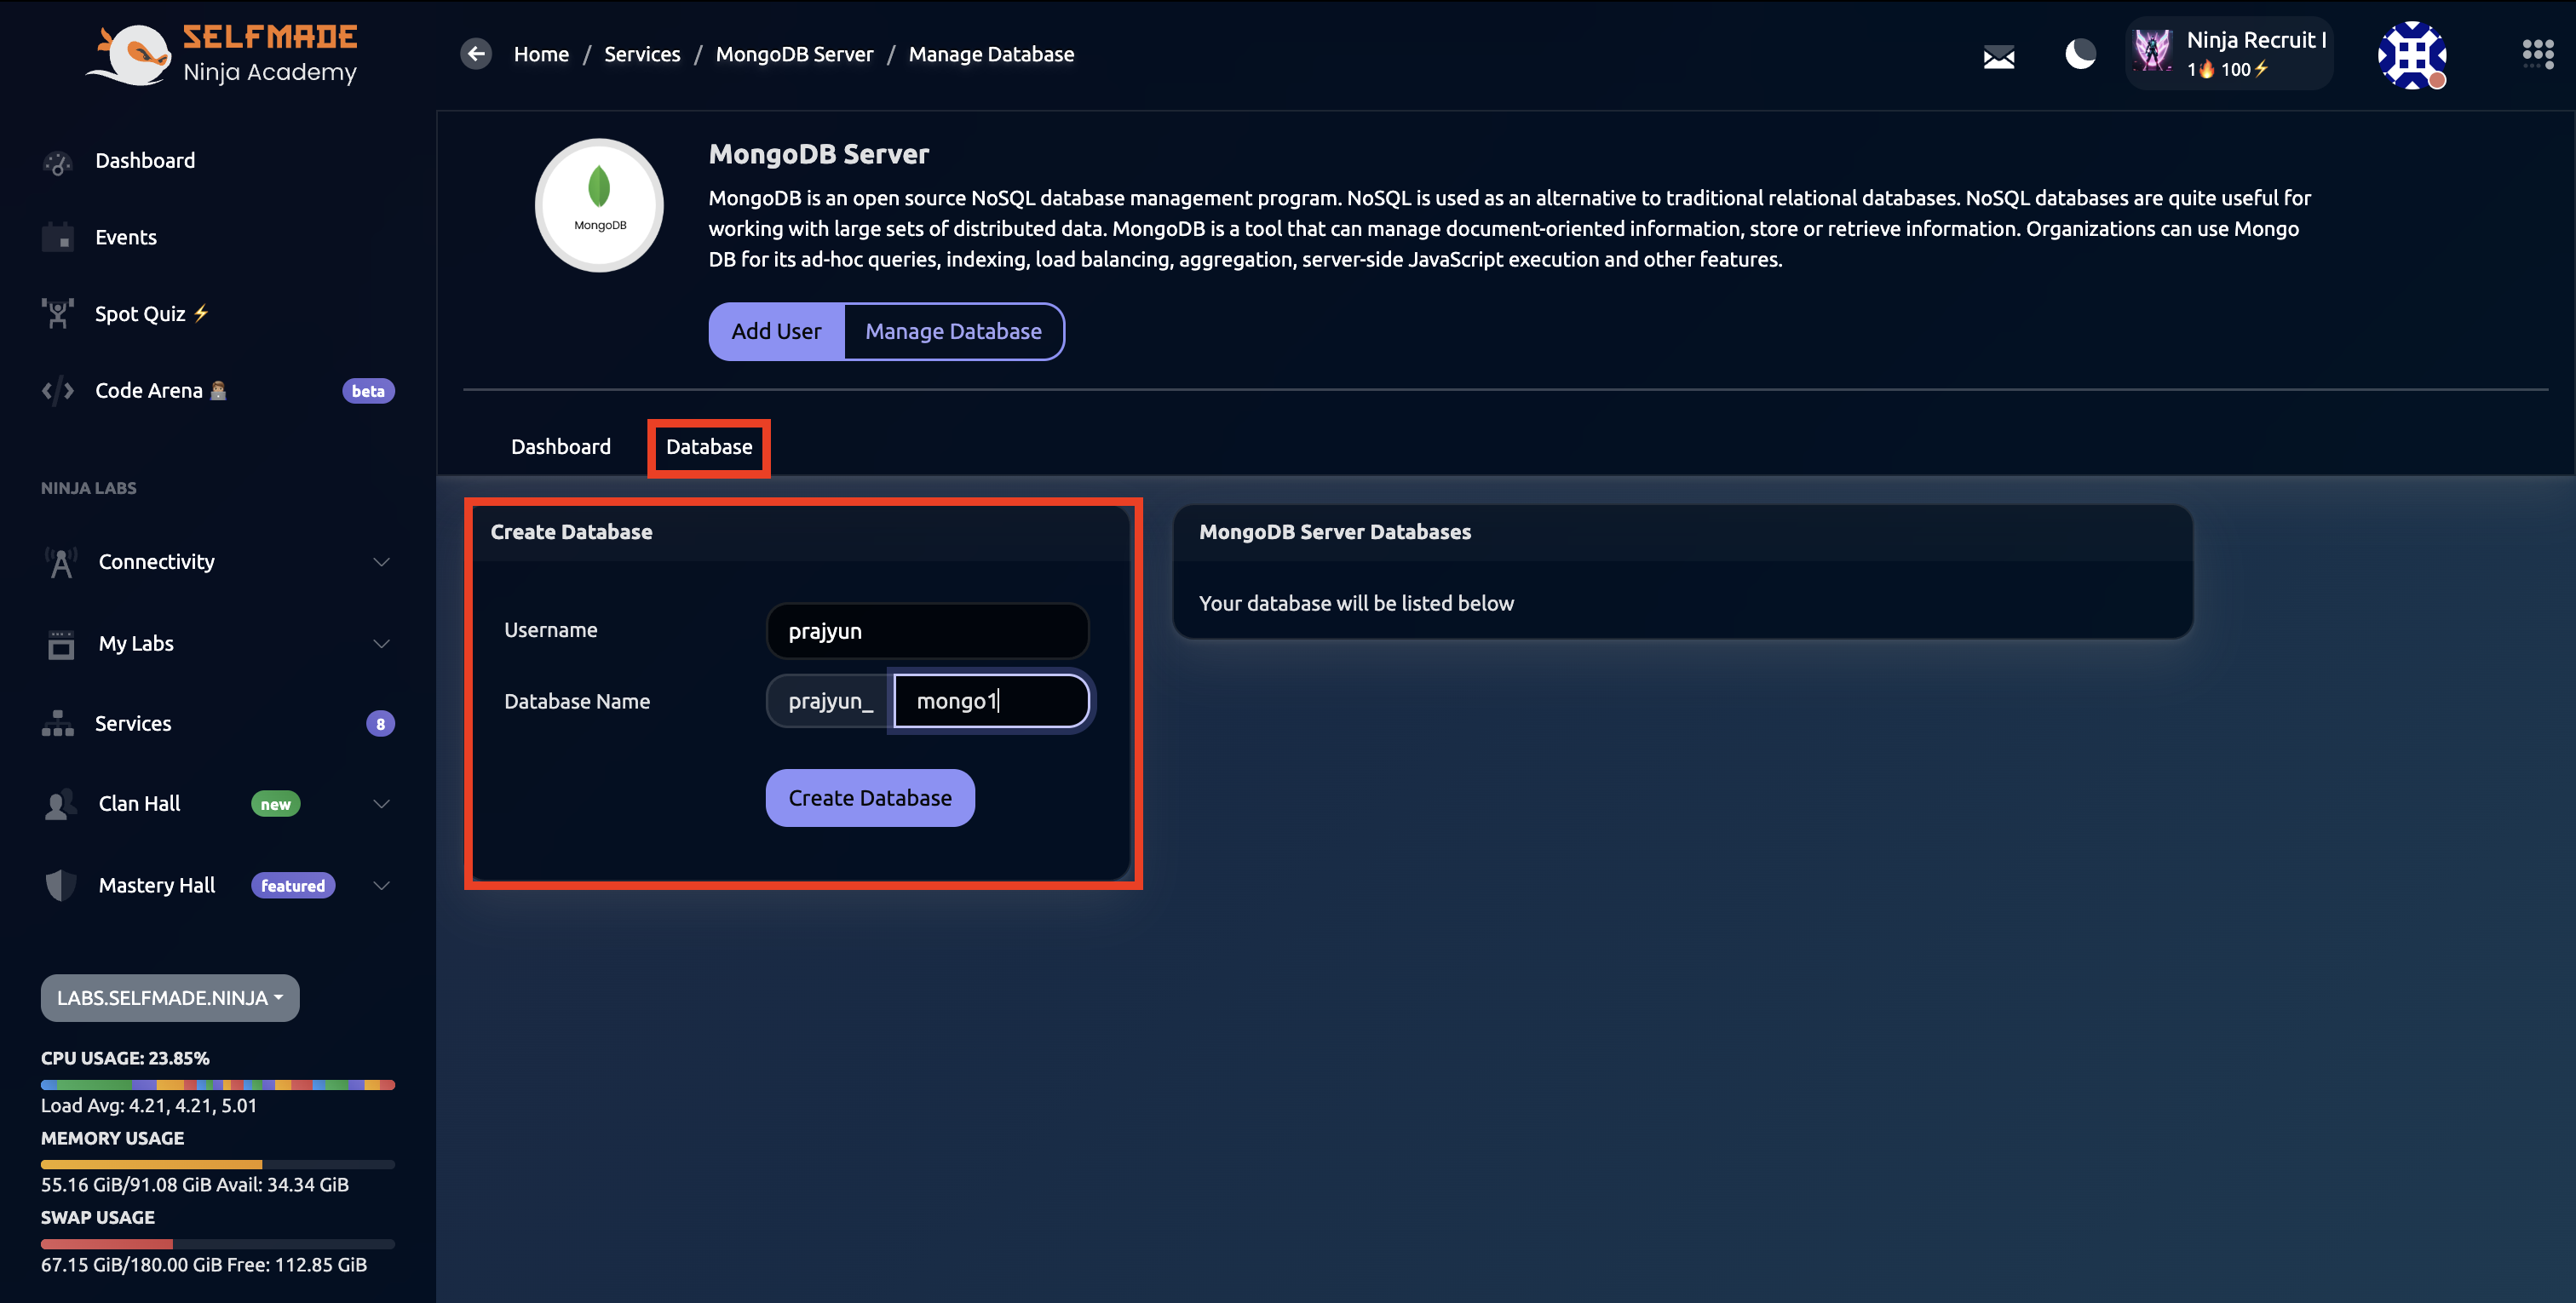Click the back arrow beside Home breadcrumb
Viewport: 2576px width, 1303px height.
tap(476, 54)
